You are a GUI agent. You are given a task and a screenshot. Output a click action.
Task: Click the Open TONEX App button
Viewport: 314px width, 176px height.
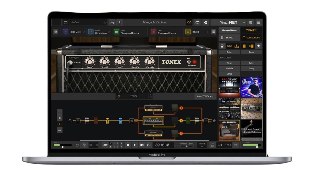(x=206, y=96)
